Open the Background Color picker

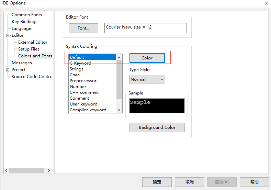click(x=157, y=127)
